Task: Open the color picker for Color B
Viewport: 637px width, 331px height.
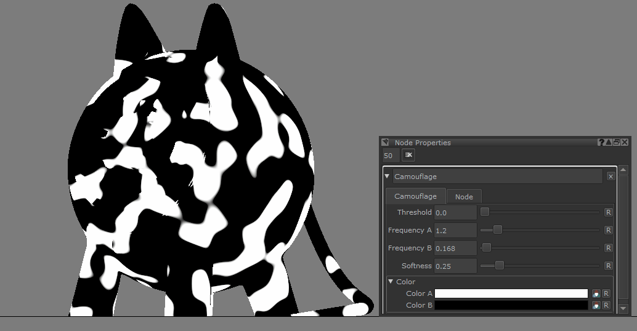Action: [x=596, y=305]
